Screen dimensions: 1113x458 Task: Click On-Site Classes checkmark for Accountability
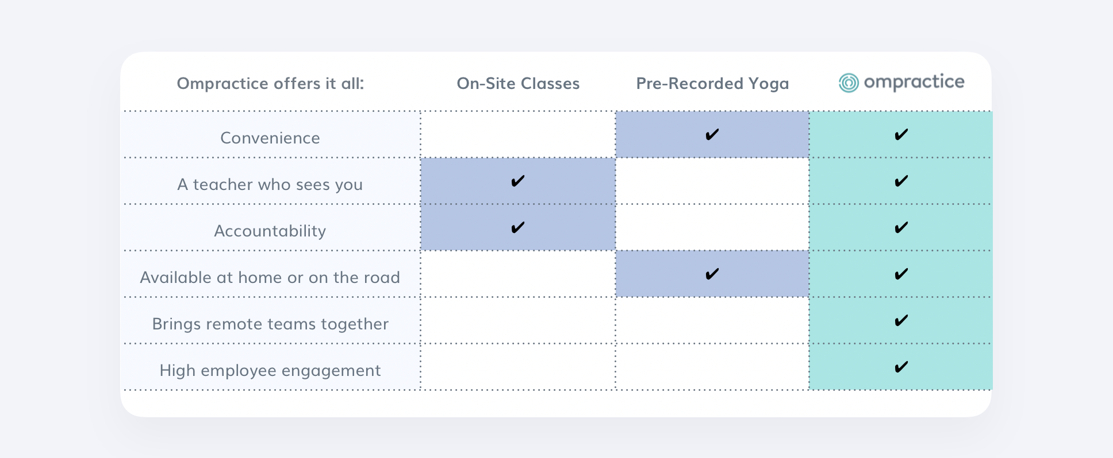pyautogui.click(x=517, y=228)
